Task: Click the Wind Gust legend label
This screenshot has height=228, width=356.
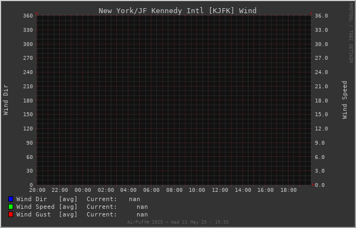Action: 33,214
